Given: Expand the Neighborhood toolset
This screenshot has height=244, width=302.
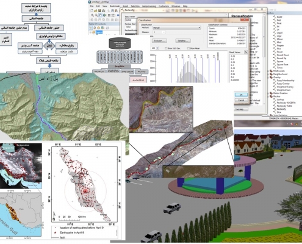Looking at the screenshot, I should (268, 74).
